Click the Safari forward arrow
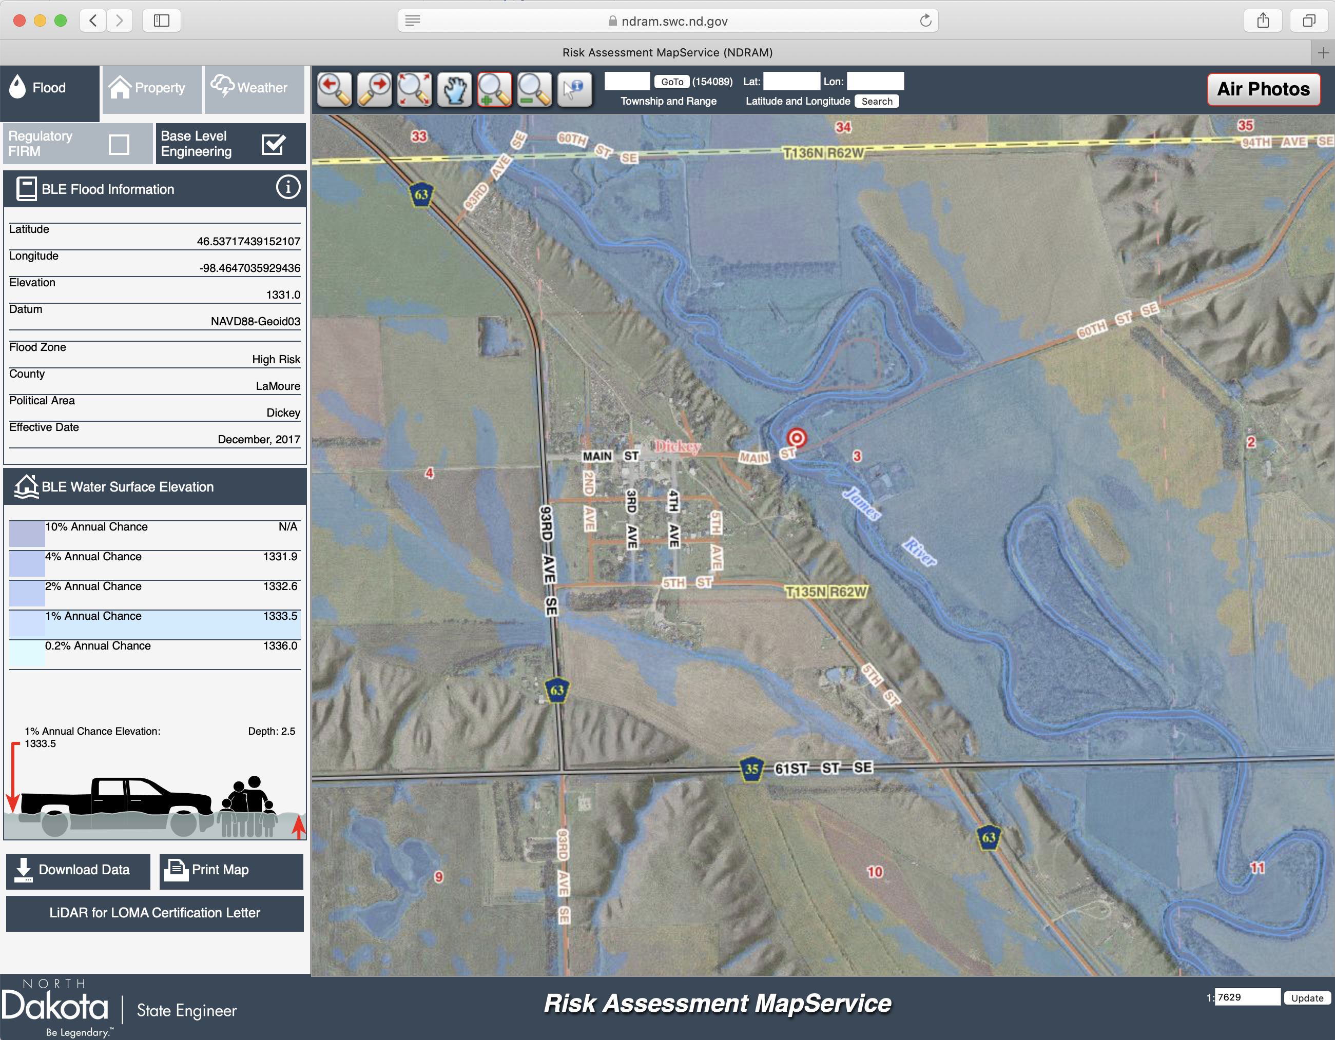1335x1040 pixels. coord(120,21)
